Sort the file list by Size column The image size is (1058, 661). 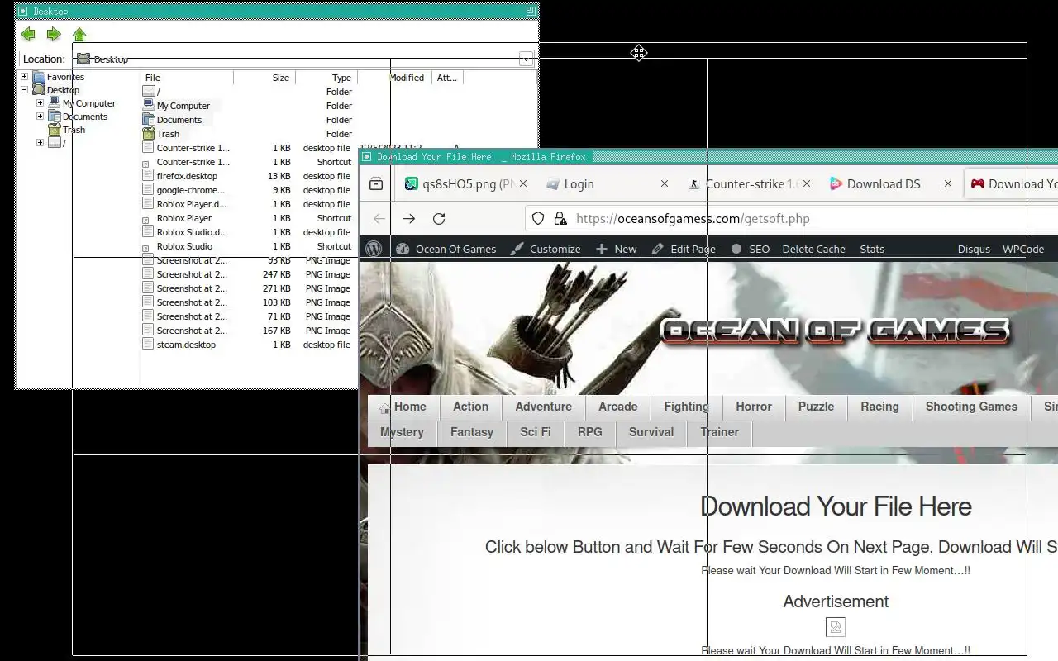tap(264, 78)
